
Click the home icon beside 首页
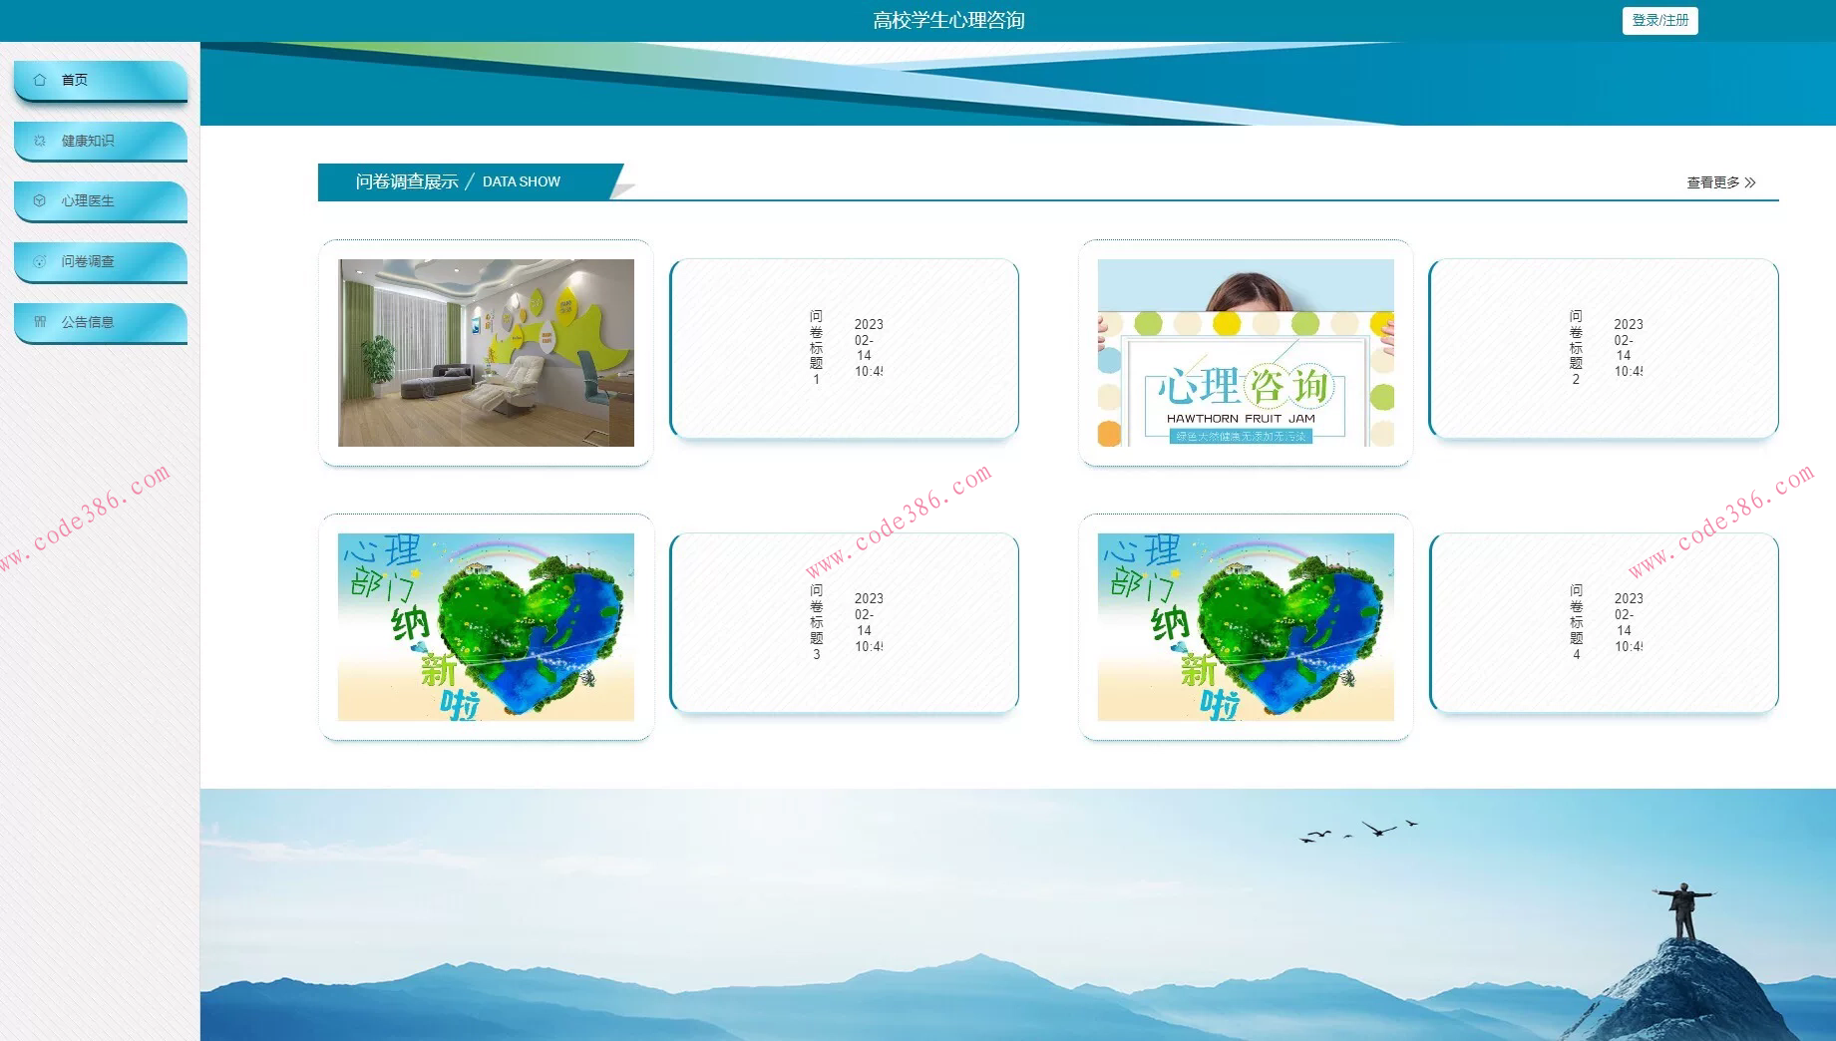40,80
